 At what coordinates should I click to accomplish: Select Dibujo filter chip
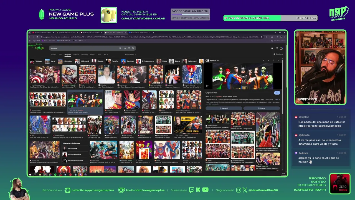(162, 61)
